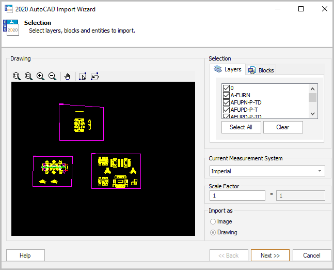Image resolution: width=334 pixels, height=270 pixels.
Task: Click the Select All button
Action: pos(241,127)
